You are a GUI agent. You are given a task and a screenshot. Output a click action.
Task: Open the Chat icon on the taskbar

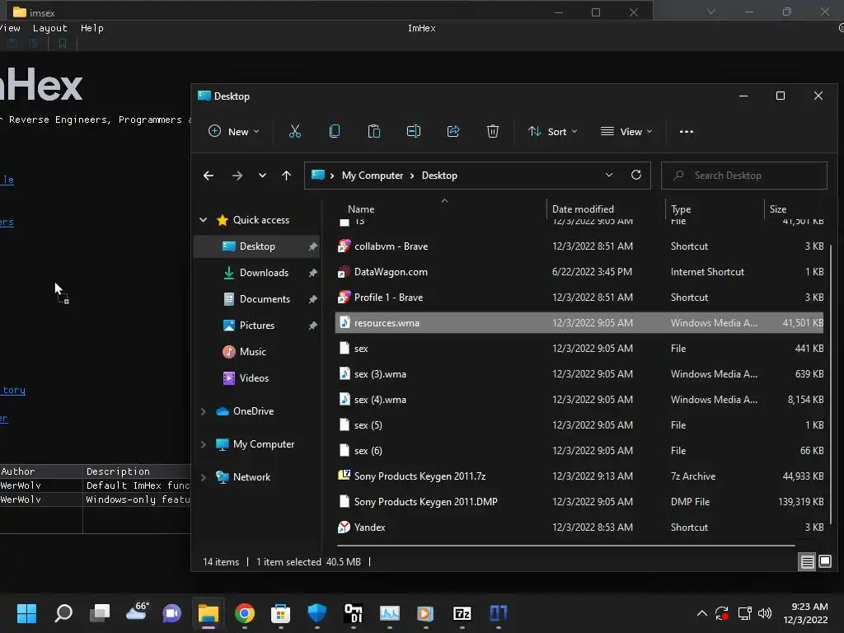[x=172, y=613]
